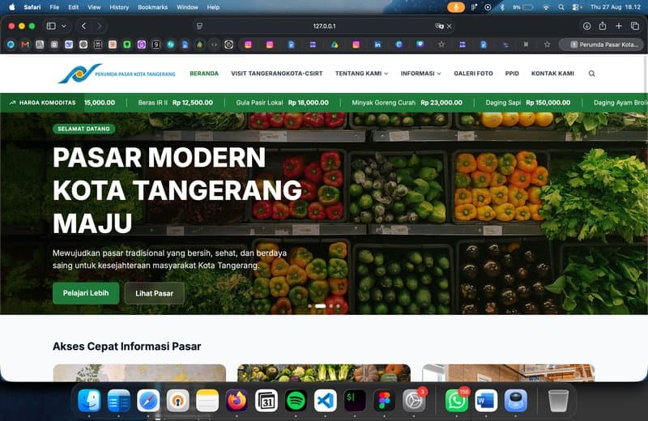Click Minyak Goreng Curah Rp 23,000.00
648x421 pixels.
[x=407, y=103]
